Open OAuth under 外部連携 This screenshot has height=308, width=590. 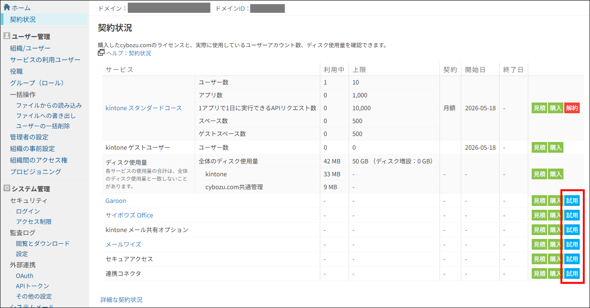pos(24,275)
